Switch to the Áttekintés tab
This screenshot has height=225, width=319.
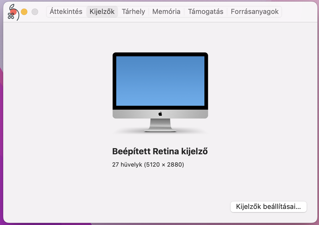pos(66,12)
